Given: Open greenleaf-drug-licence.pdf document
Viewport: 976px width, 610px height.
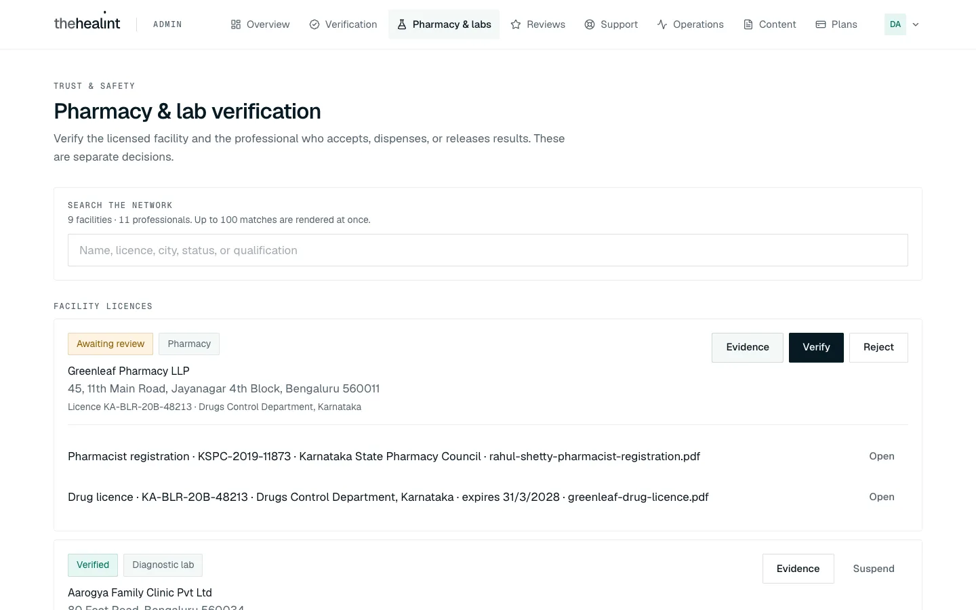Looking at the screenshot, I should click(x=882, y=497).
